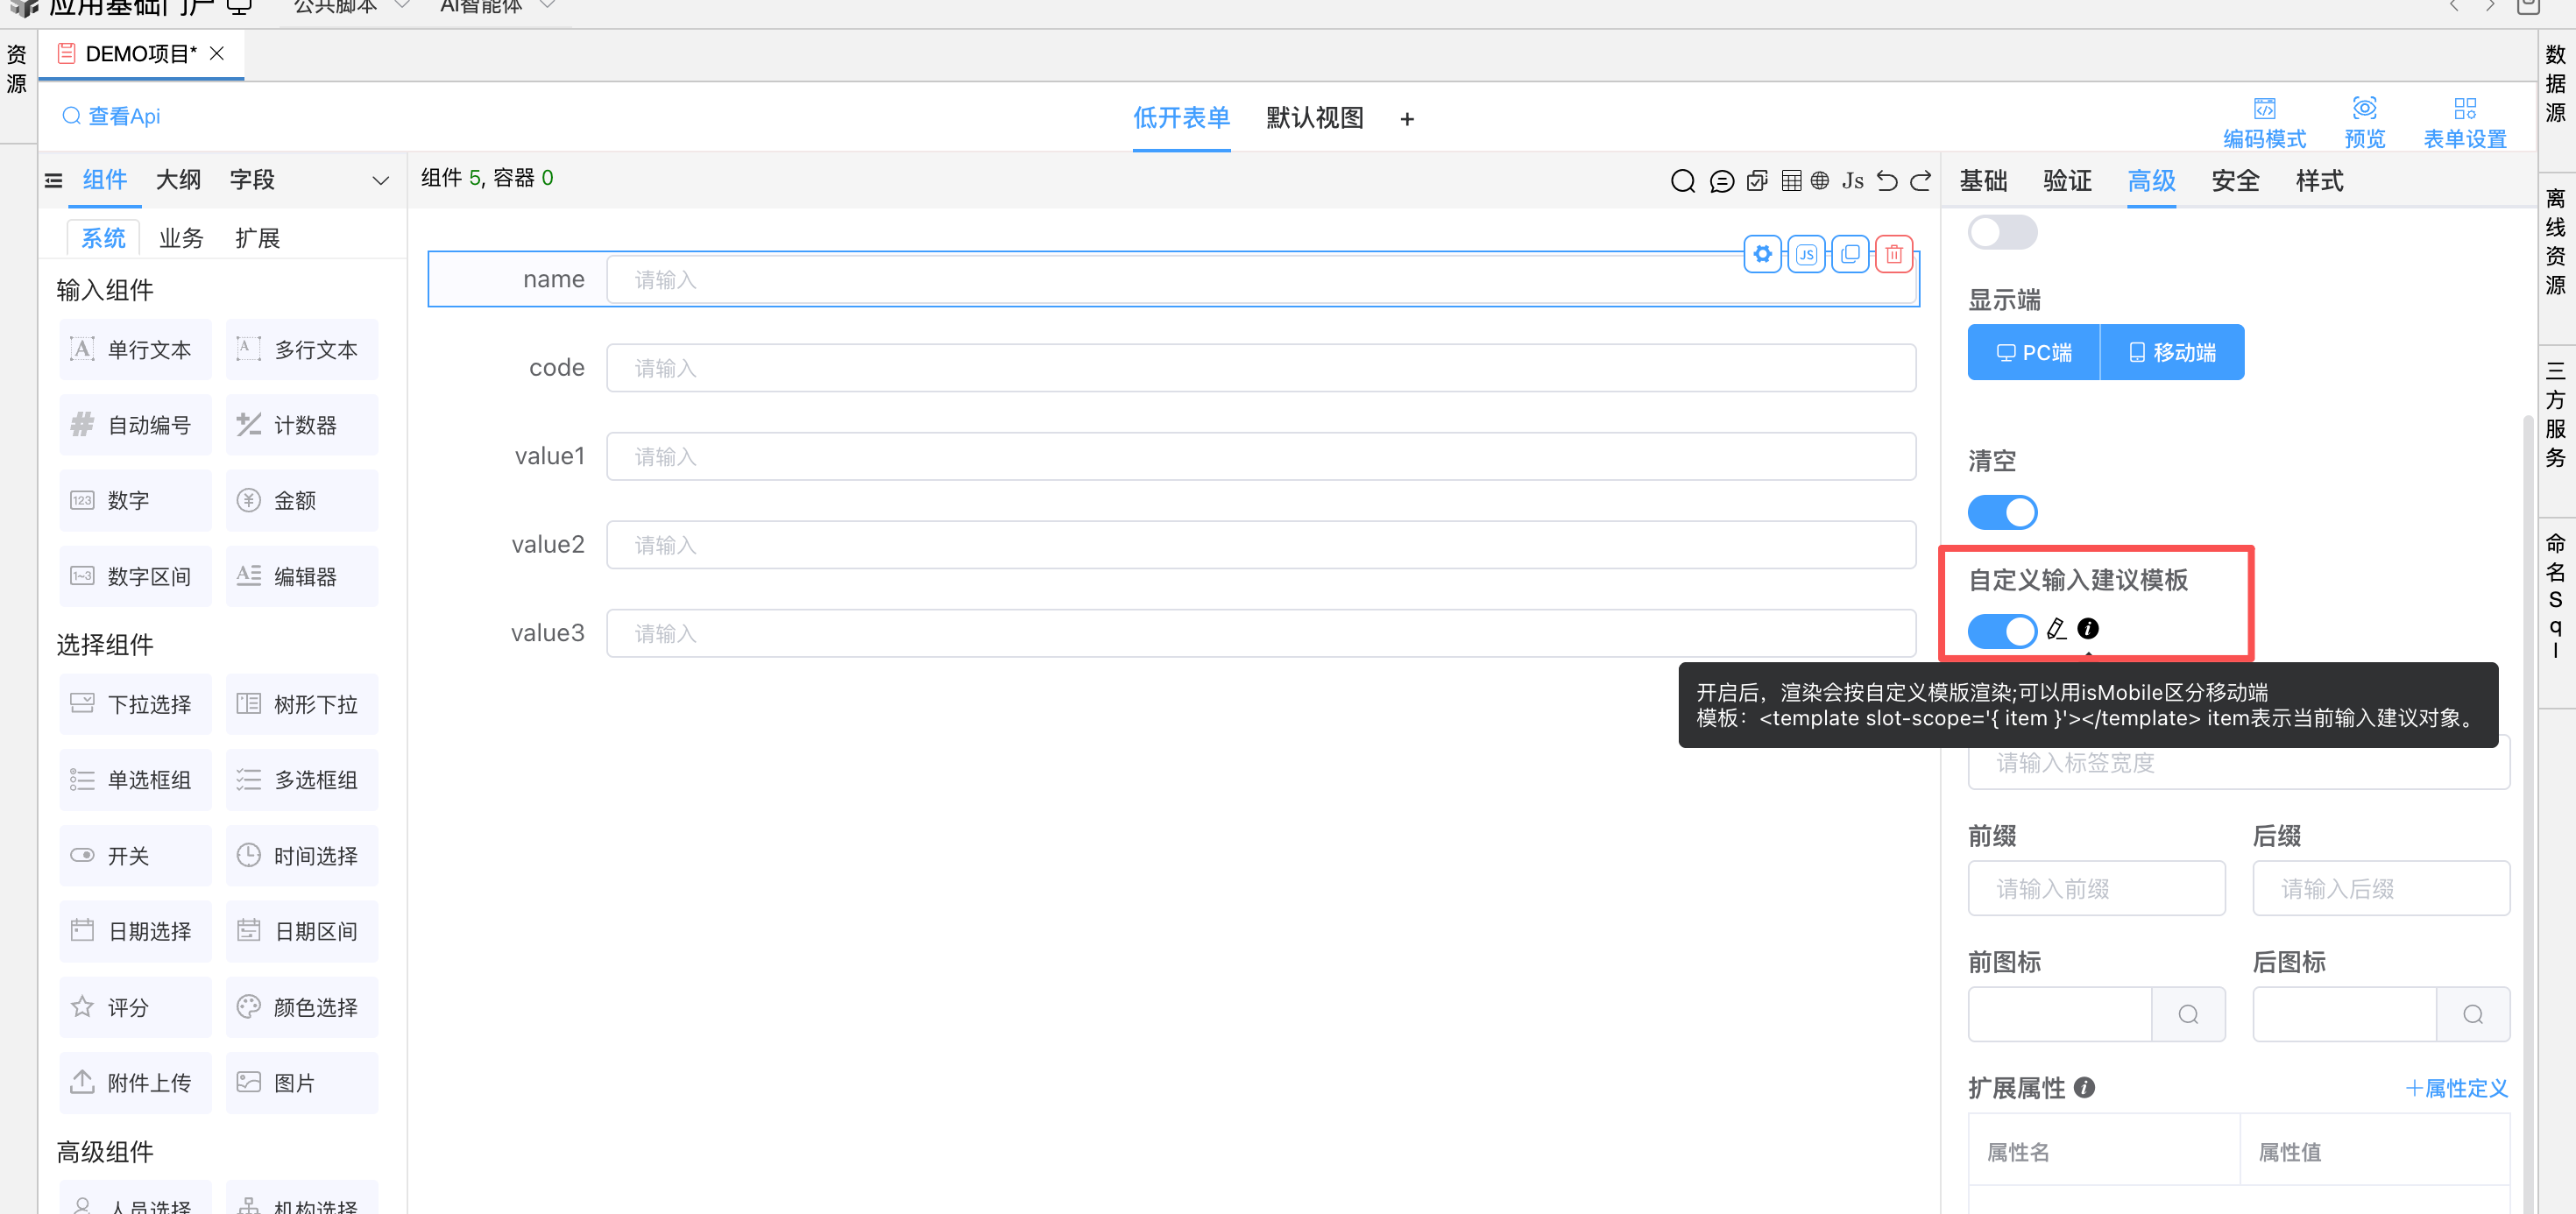Disable the 清空 toggle switch
Image resolution: width=2576 pixels, height=1214 pixels.
click(x=2001, y=513)
